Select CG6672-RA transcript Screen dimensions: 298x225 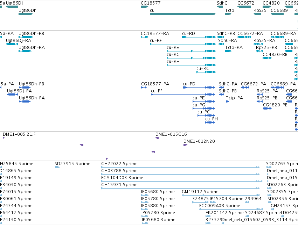pyautogui.click(x=244, y=37)
